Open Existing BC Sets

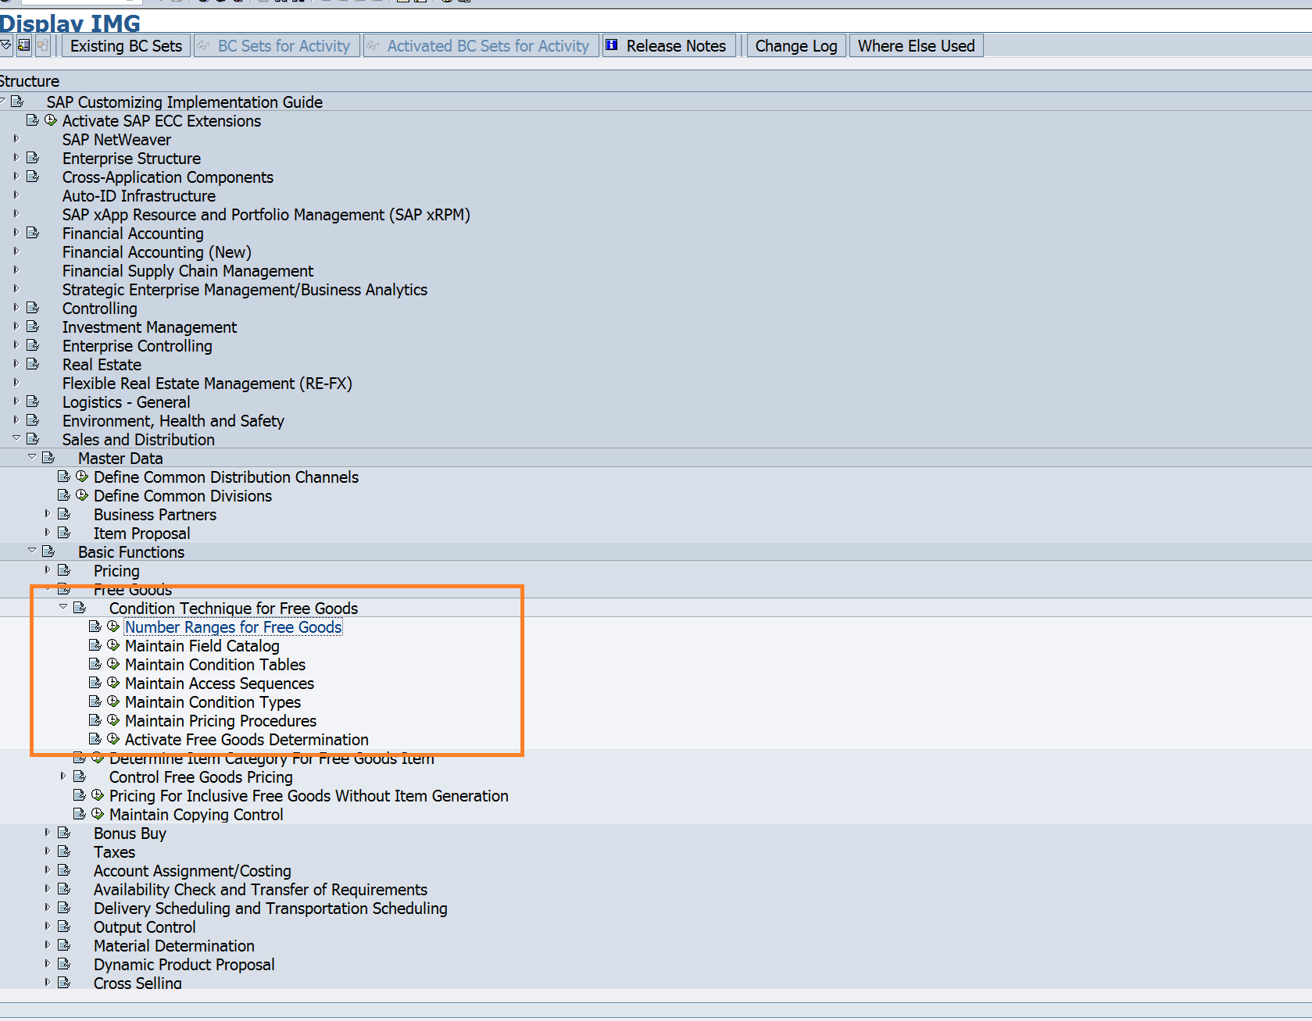(x=126, y=46)
